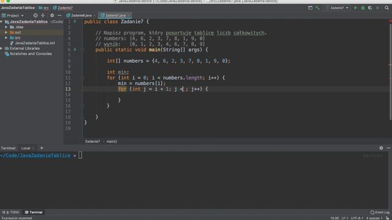Click Zadanie7 editor breadcrumb below code
The width and height of the screenshot is (392, 220).
coord(92,141)
